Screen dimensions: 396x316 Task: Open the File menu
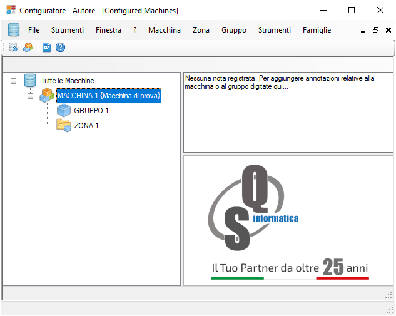34,30
